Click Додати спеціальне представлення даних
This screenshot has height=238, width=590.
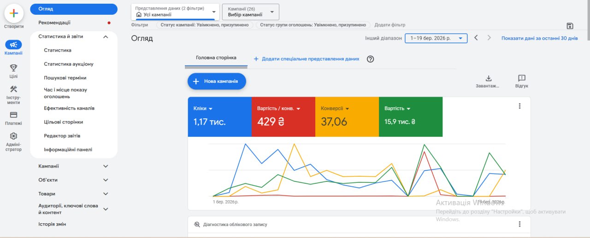[x=307, y=59]
